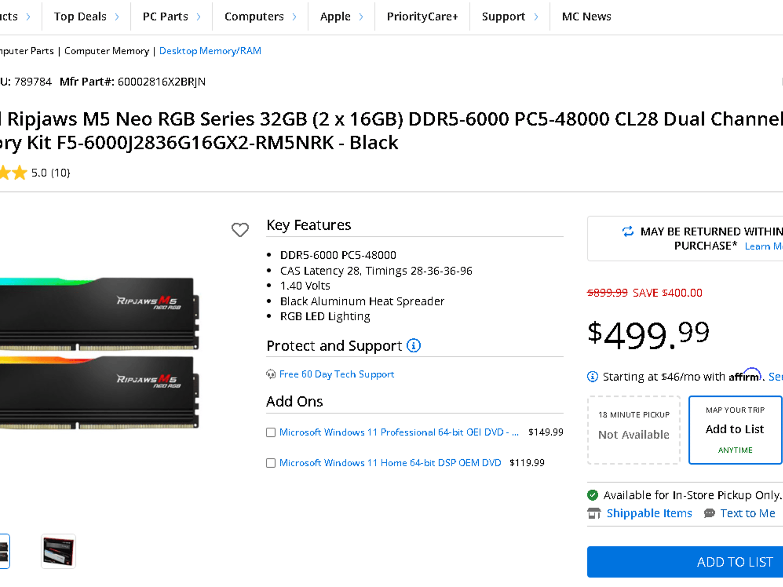Open the Affirm financing info icon
Screen dimensions: 783x587
[592, 377]
